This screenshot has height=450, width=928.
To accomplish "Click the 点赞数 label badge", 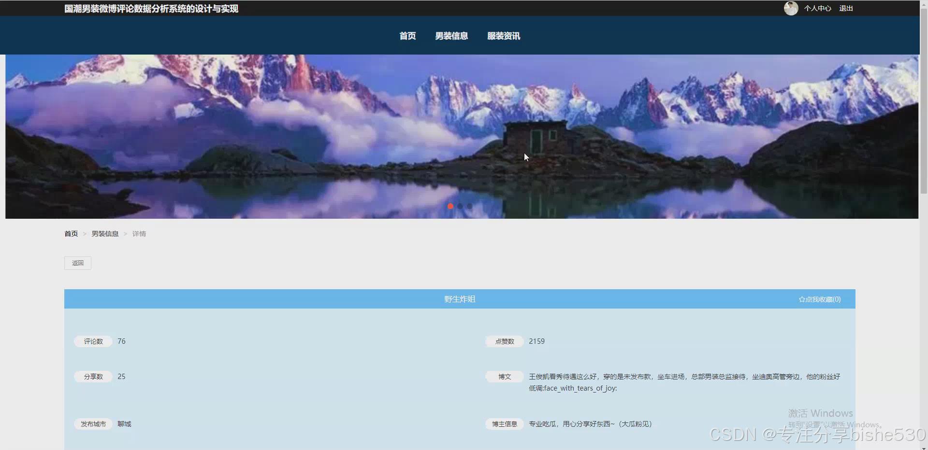I will pyautogui.click(x=504, y=341).
